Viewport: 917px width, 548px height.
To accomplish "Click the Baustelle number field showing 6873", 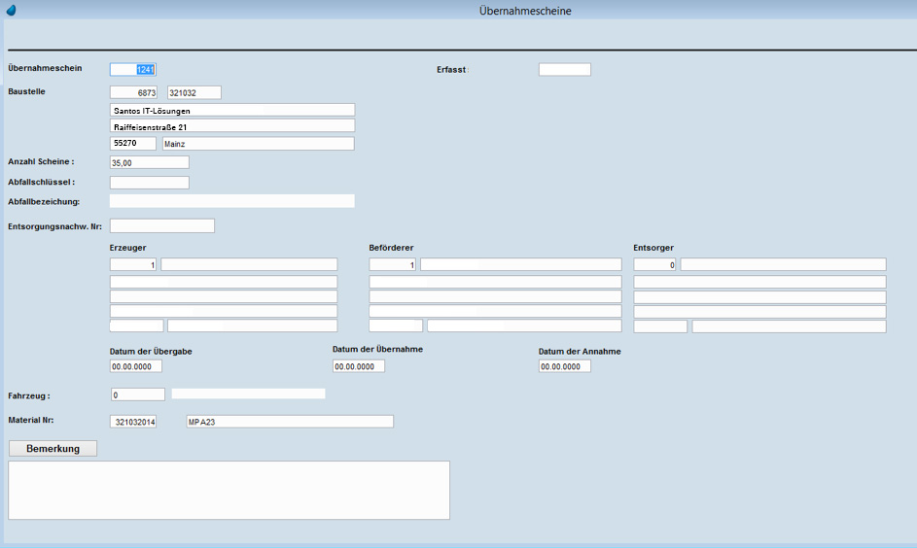I will [133, 92].
